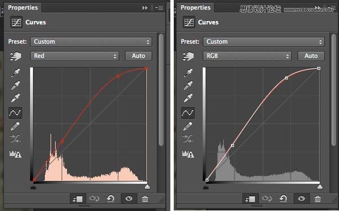Select the pencil draw-curve tool in Red panel
Viewport: 339px width, 211px height.
(x=15, y=126)
